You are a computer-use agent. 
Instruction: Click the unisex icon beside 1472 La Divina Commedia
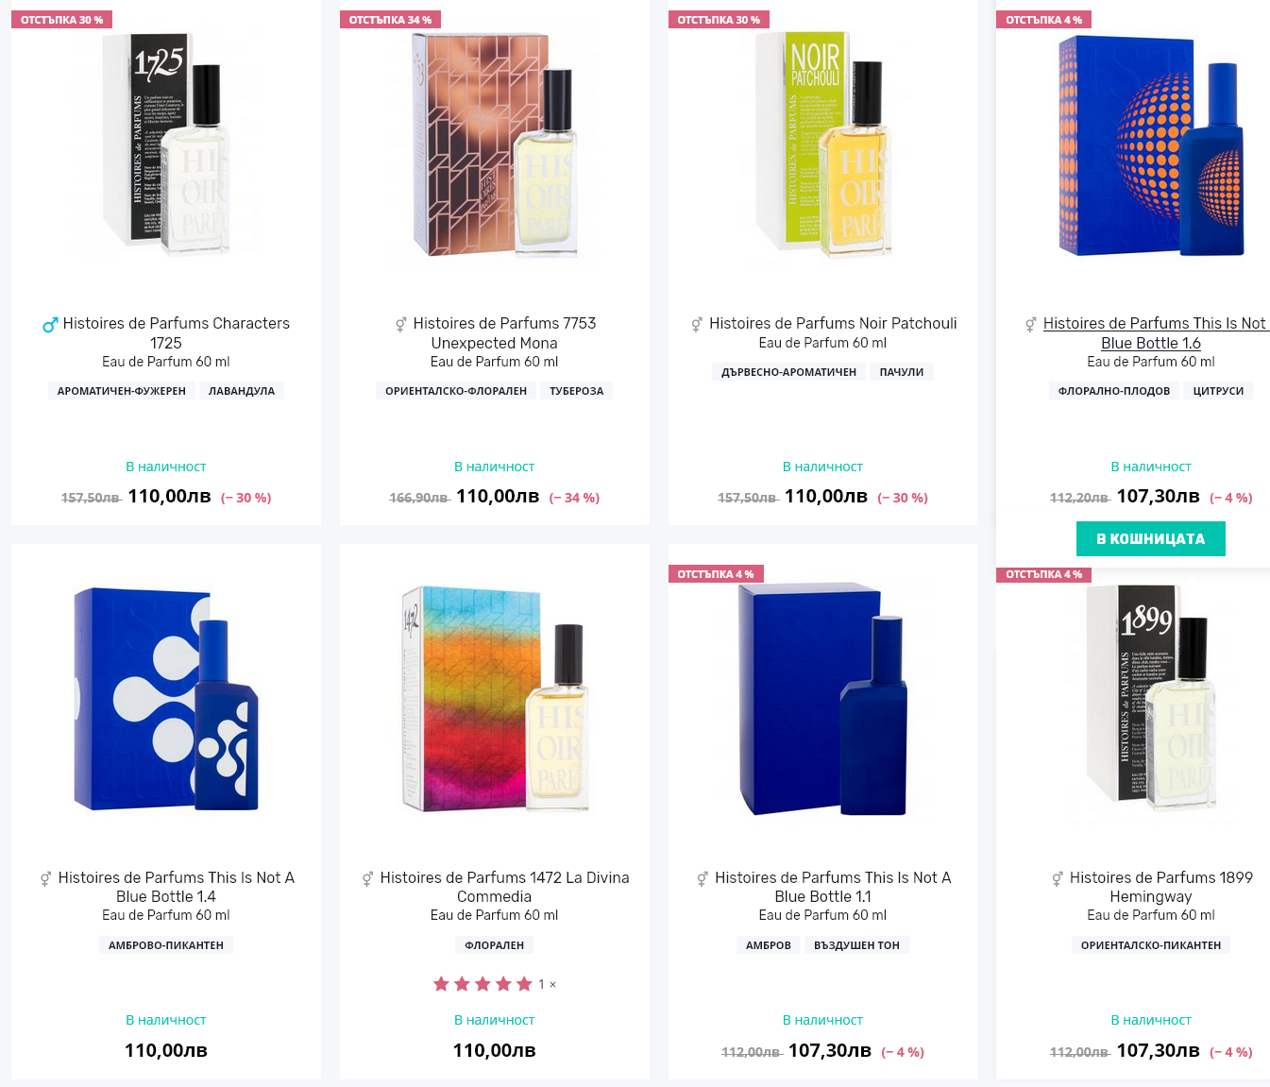point(368,879)
